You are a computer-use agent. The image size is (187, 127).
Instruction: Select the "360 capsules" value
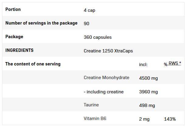pos(98,37)
